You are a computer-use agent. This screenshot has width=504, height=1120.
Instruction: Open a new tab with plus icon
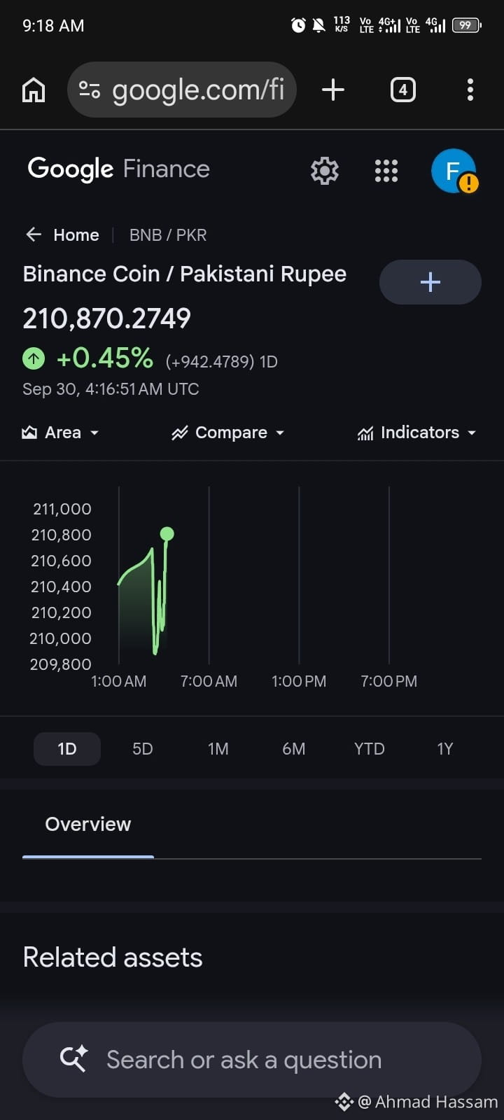pos(333,90)
